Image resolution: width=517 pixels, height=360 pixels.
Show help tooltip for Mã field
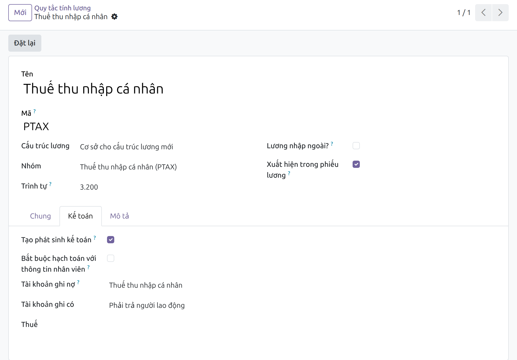tap(34, 111)
